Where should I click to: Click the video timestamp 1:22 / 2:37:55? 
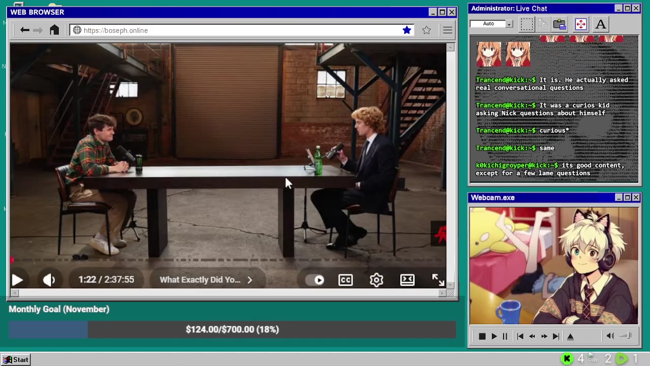[106, 280]
